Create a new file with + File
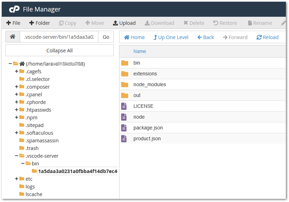The image size is (289, 202). 13,23
